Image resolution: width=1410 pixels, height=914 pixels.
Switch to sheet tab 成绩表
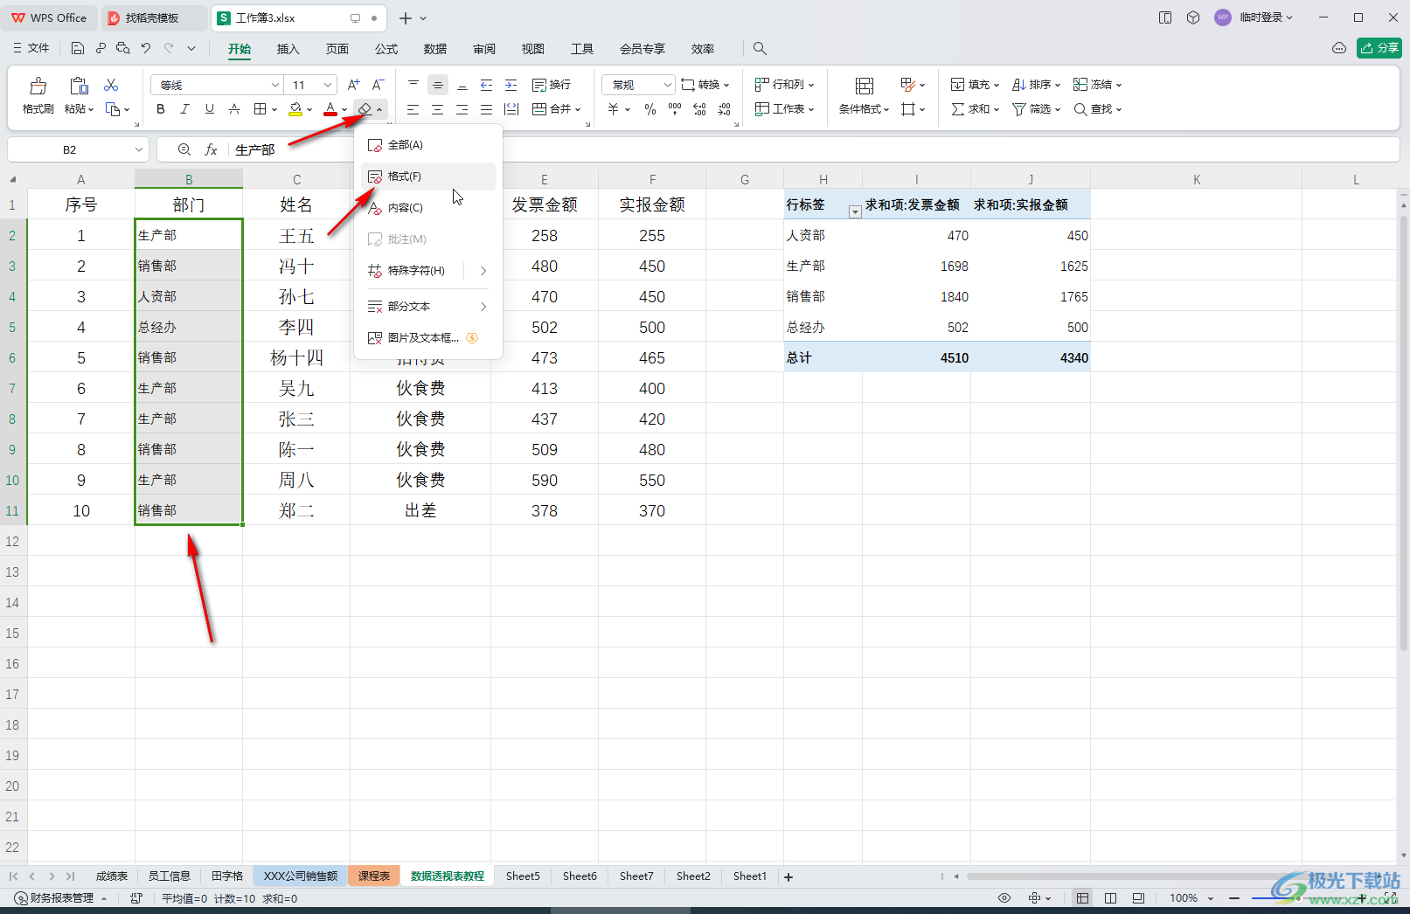tap(111, 876)
